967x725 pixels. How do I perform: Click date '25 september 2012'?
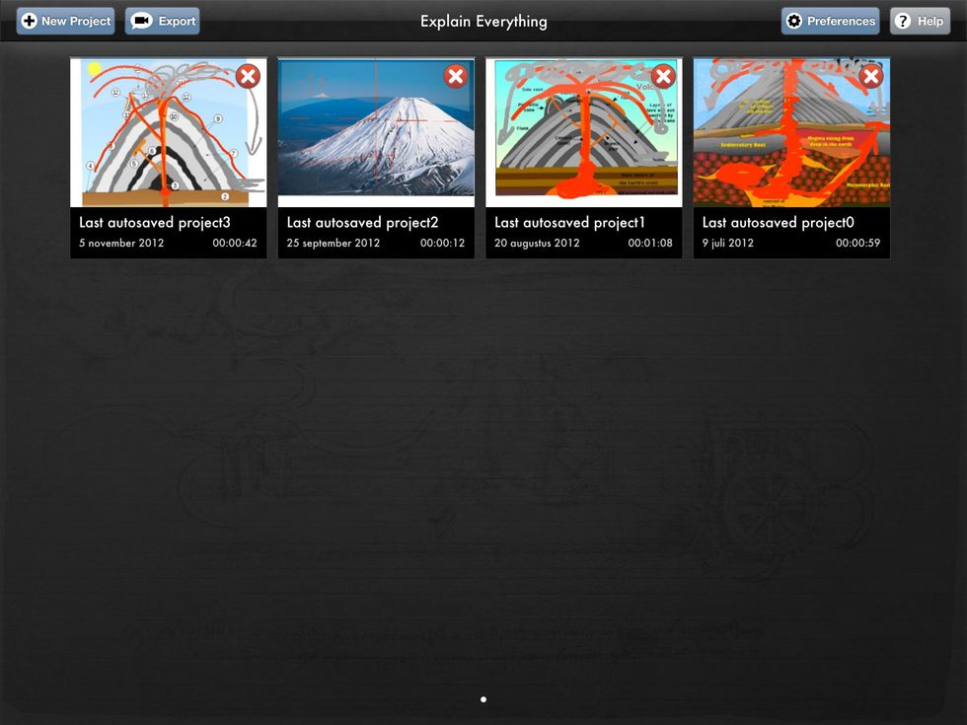click(334, 243)
